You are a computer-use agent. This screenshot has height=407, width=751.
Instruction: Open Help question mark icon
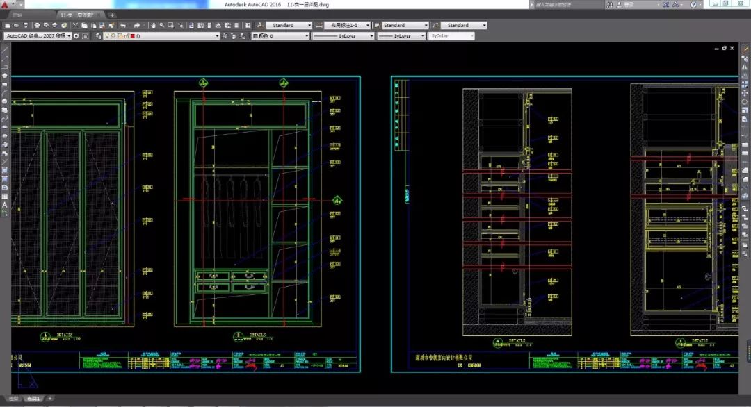click(x=693, y=5)
